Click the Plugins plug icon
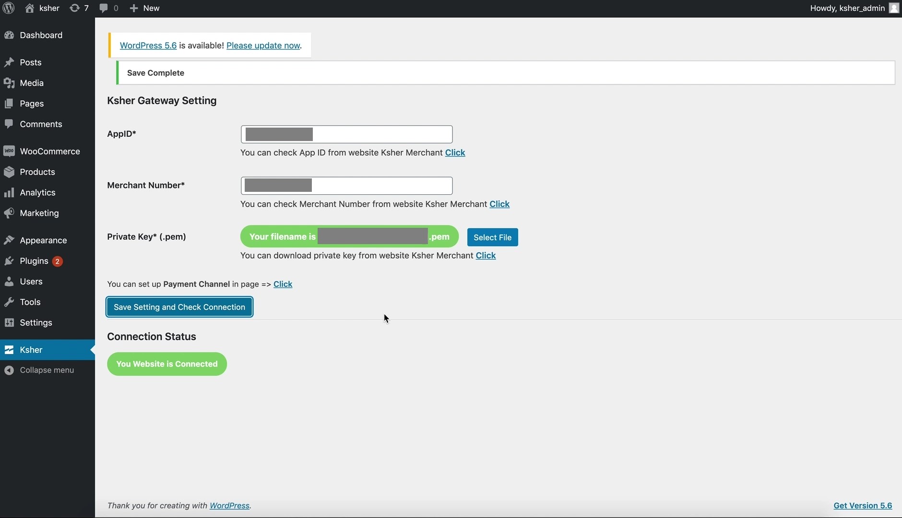The height and width of the screenshot is (518, 902). tap(9, 261)
